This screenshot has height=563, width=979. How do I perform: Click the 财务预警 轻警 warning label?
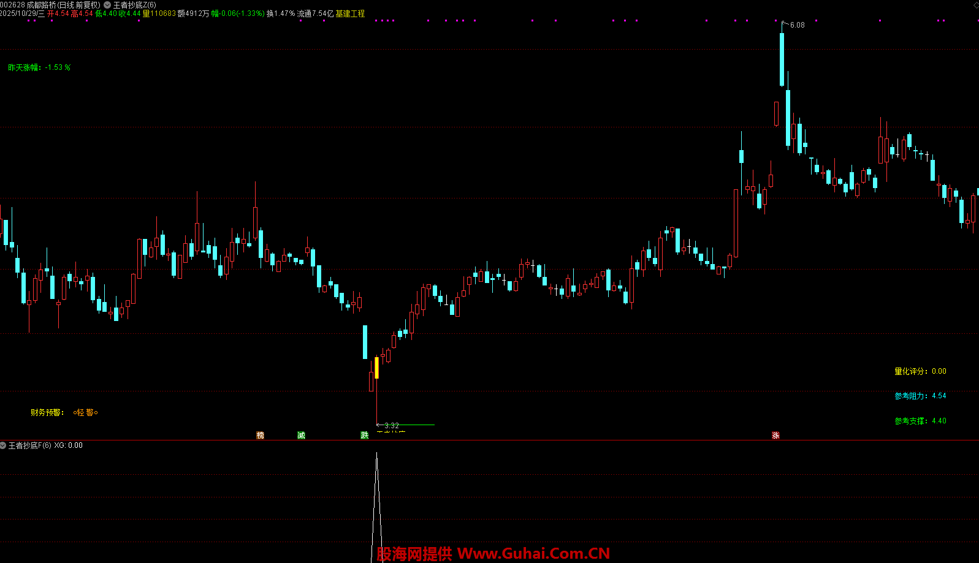64,412
